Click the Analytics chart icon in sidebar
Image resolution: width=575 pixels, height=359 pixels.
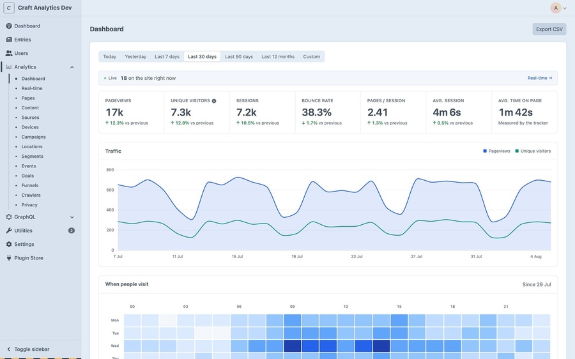pyautogui.click(x=9, y=67)
